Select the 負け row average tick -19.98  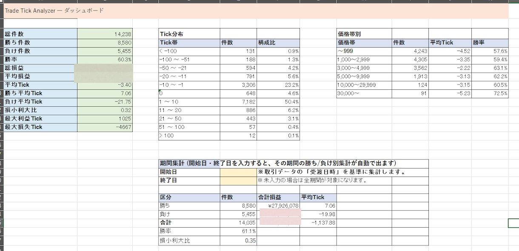point(318,214)
